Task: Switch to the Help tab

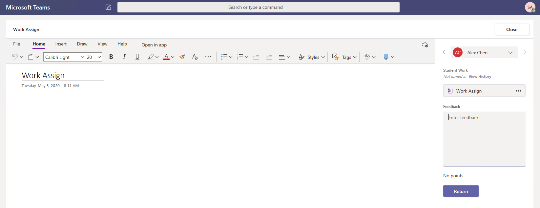Action: (122, 44)
